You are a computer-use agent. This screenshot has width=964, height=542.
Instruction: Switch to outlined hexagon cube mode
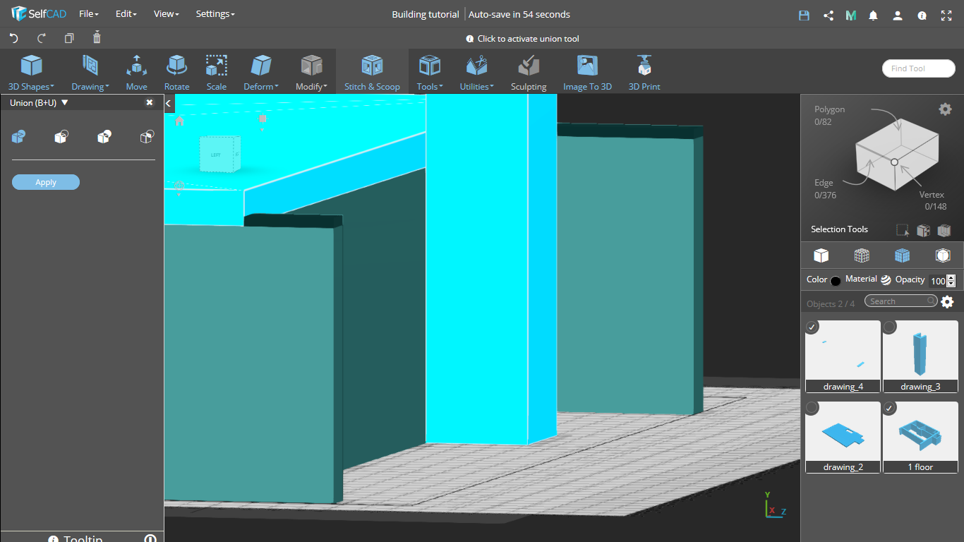click(x=943, y=255)
